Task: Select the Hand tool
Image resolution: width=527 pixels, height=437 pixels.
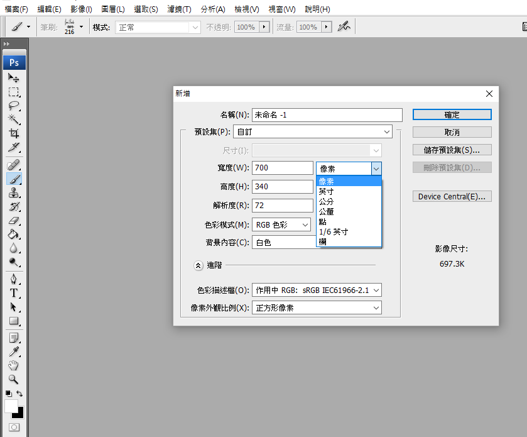Action: [x=14, y=365]
